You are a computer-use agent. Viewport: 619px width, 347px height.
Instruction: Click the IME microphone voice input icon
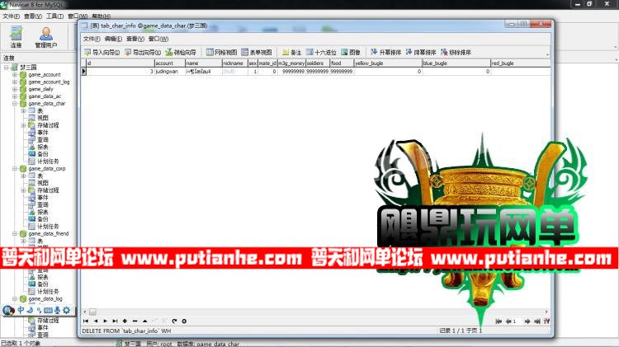pyautogui.click(x=57, y=311)
